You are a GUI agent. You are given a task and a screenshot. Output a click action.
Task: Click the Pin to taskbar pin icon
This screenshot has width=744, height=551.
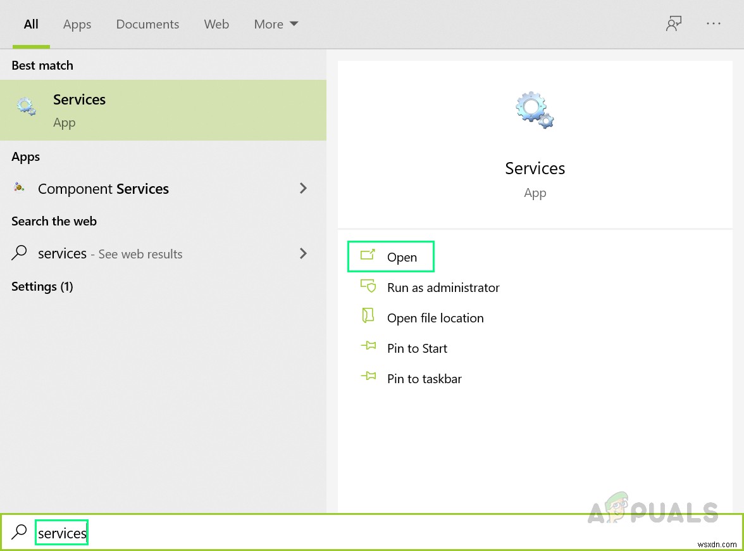click(368, 376)
